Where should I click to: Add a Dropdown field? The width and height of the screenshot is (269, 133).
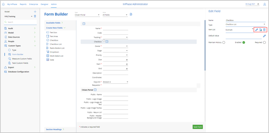pyautogui.click(x=53, y=52)
